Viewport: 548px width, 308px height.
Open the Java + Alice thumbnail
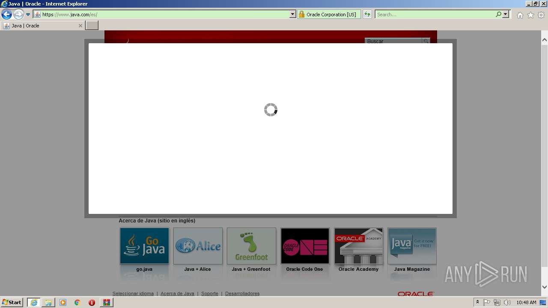point(198,246)
